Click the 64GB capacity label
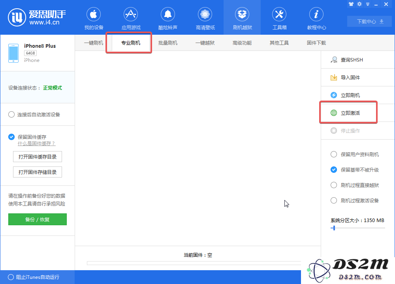395x284 pixels. tap(30, 53)
